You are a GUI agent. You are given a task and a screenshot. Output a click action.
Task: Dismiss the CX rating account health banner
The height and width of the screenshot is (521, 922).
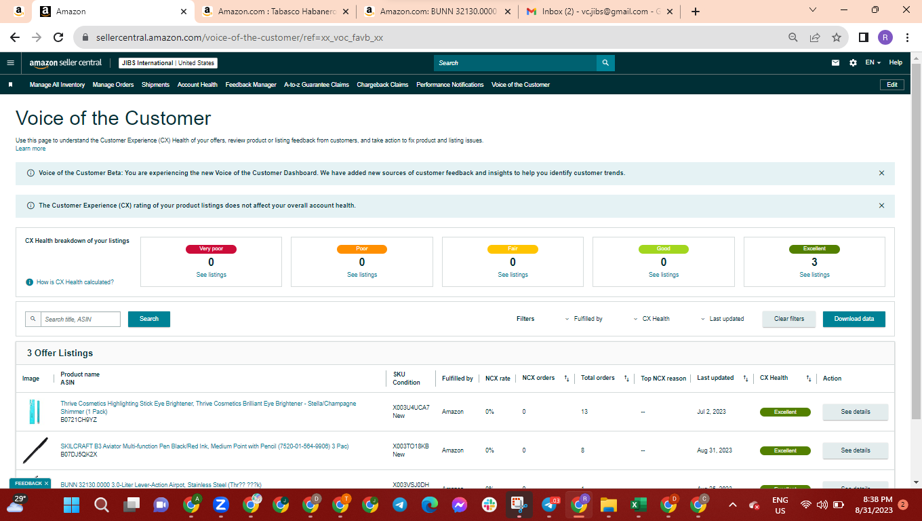[x=881, y=206]
